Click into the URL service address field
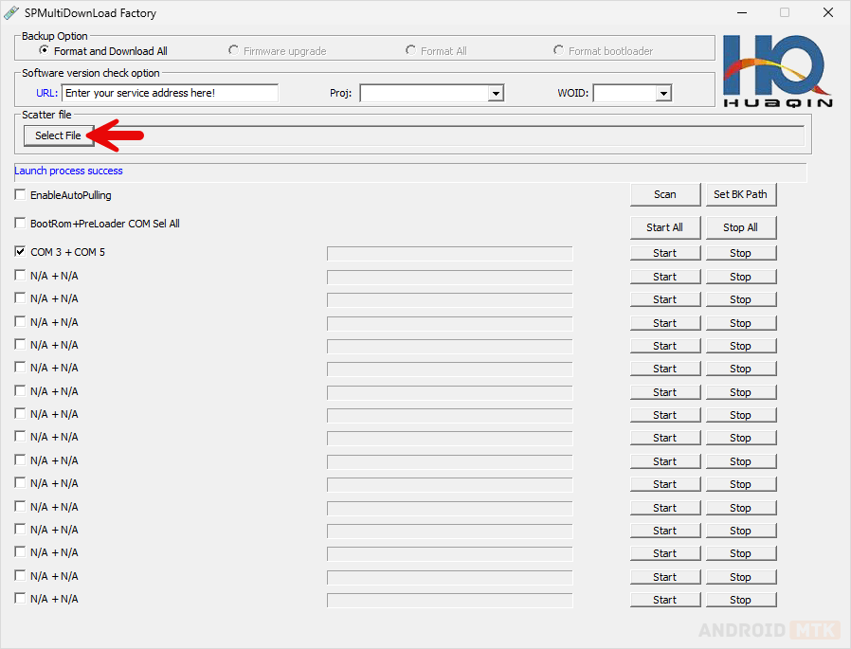 [x=170, y=93]
